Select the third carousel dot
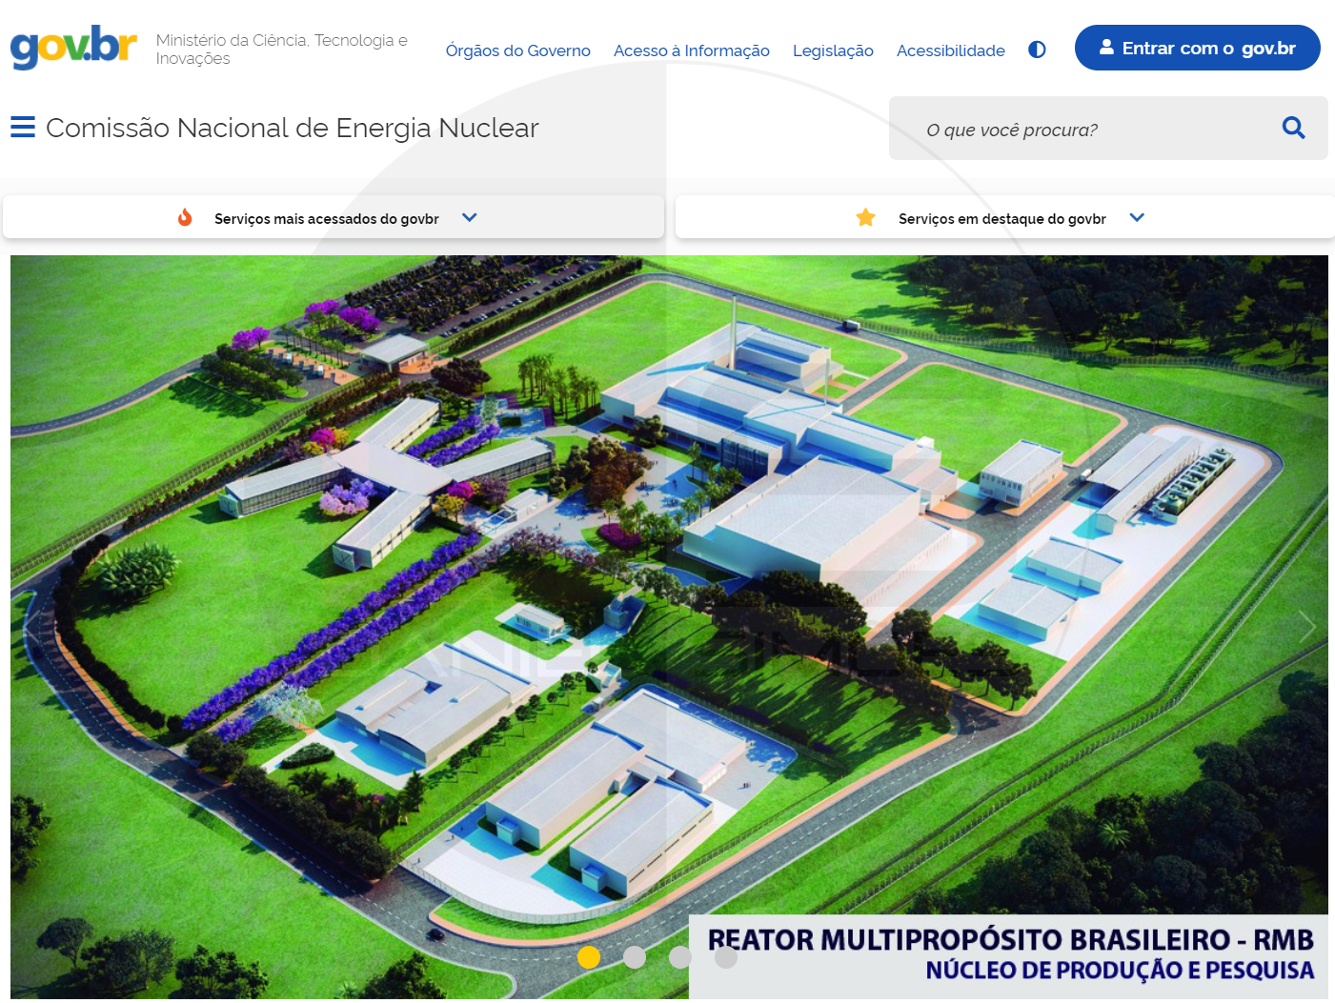 680,957
